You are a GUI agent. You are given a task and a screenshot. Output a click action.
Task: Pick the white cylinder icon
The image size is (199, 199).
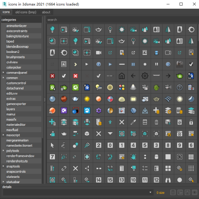[x=156, y=157]
